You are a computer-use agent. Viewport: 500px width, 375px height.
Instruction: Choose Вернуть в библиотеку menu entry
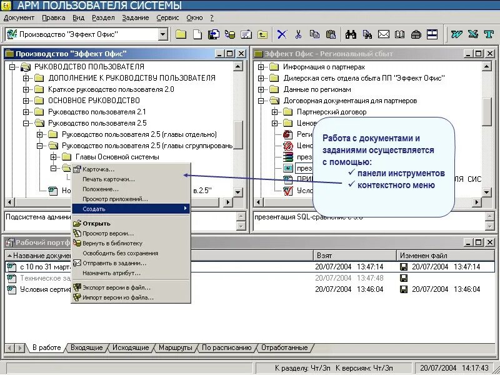tap(131, 243)
